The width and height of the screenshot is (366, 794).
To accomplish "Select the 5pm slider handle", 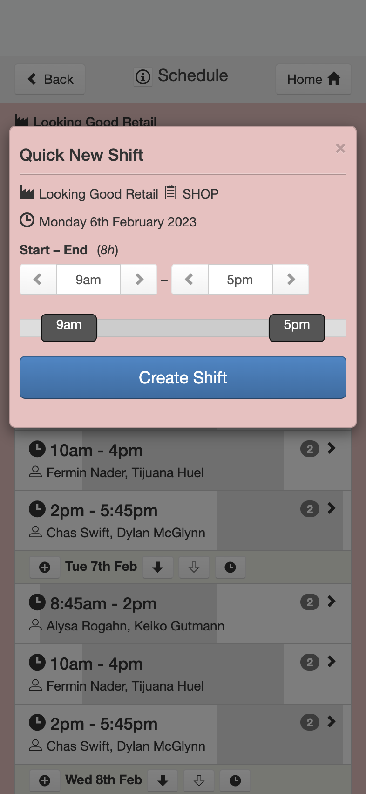I will (297, 328).
